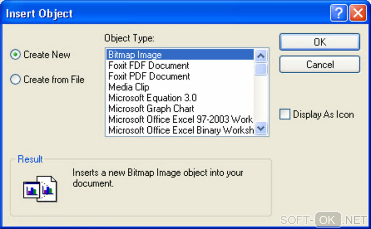Viewport: 371px width, 229px height.
Task: Select the Create New radio button
Action: 15,54
